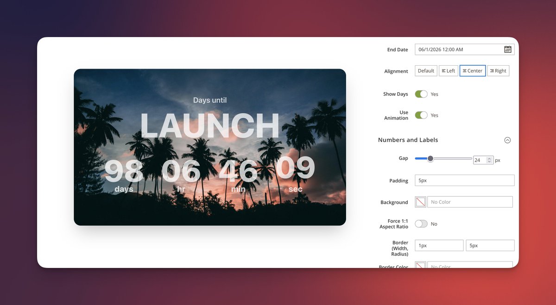Image resolution: width=556 pixels, height=305 pixels.
Task: Toggle the Use Animation switch
Action: [x=421, y=115]
